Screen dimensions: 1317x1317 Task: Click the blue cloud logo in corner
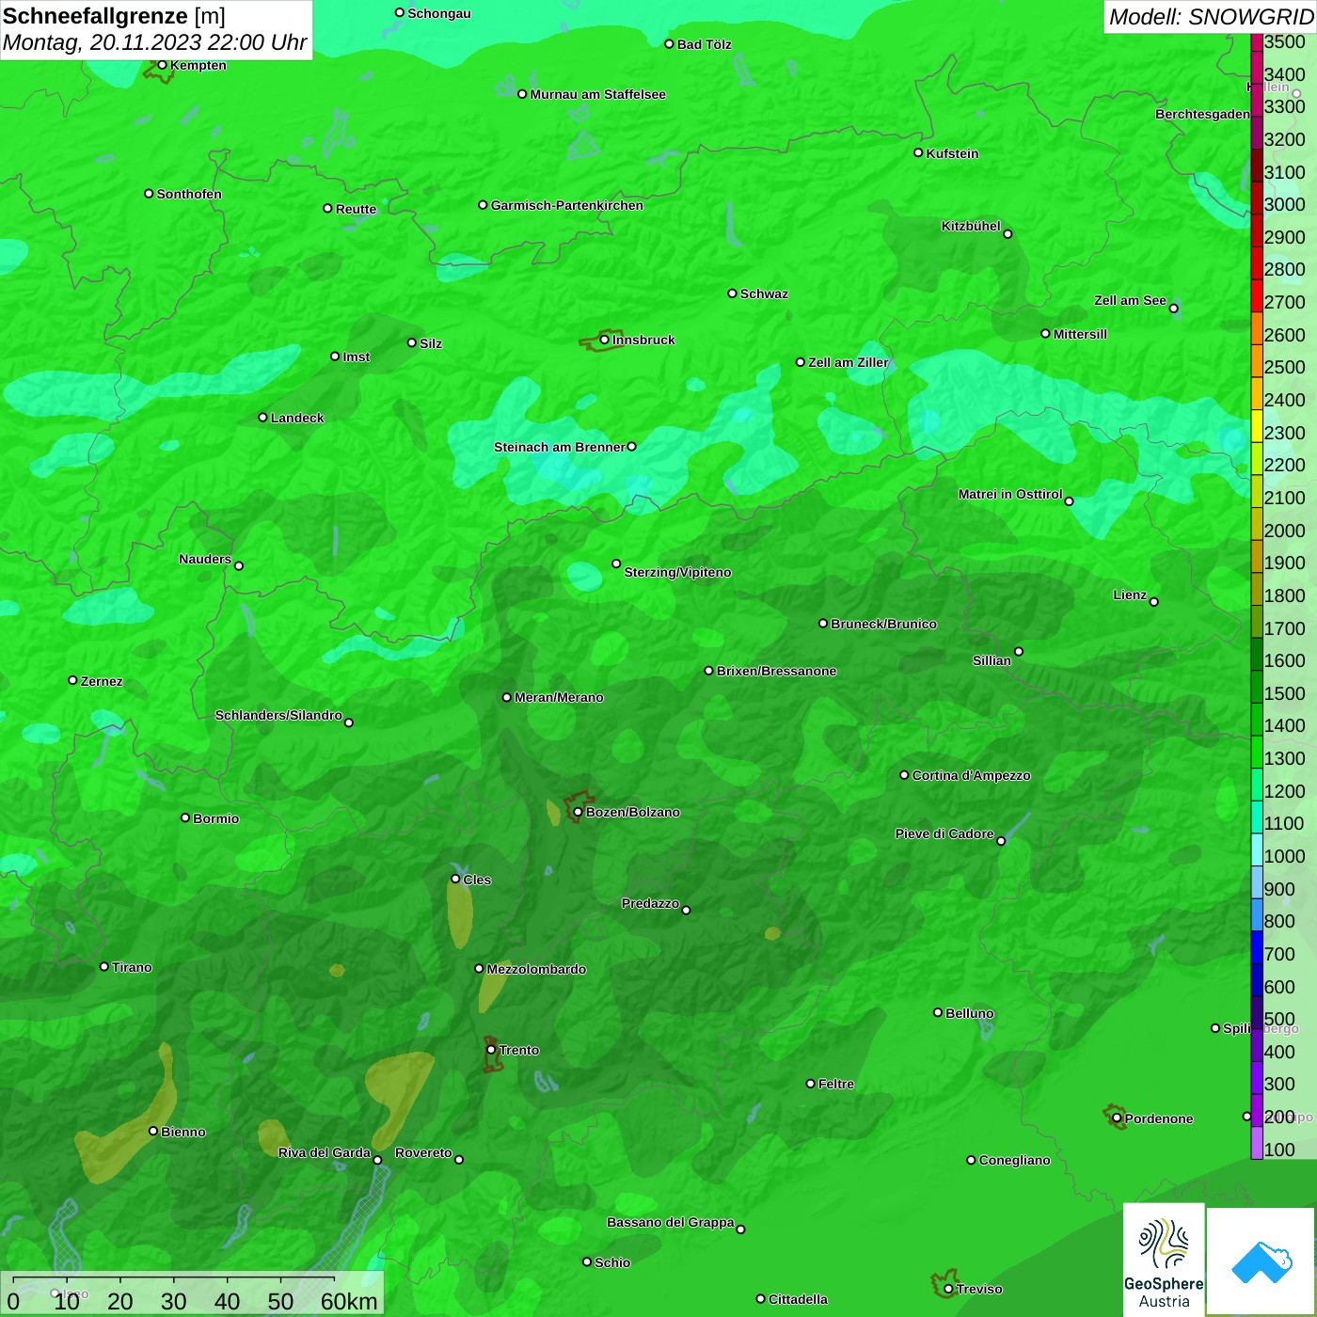(x=1261, y=1261)
